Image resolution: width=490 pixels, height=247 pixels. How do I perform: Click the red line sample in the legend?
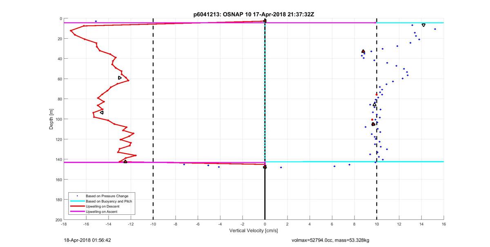point(77,207)
